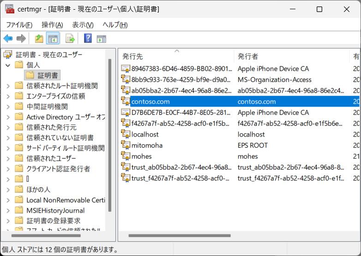The height and width of the screenshot is (256, 361).
Task: Select the localhost certificate name
Action: click(x=145, y=134)
